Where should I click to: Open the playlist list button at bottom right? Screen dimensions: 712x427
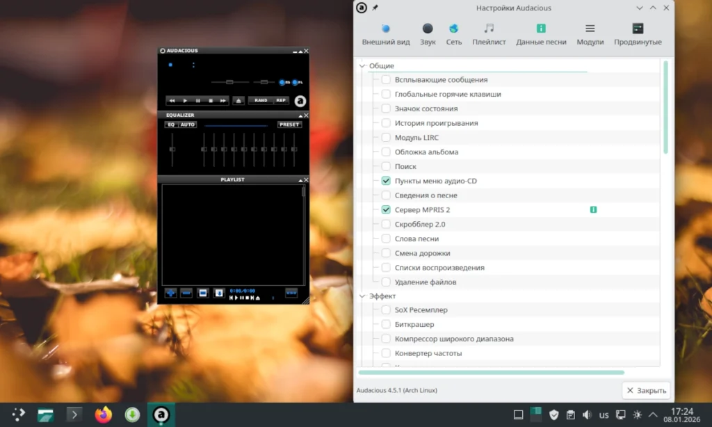pos(291,293)
